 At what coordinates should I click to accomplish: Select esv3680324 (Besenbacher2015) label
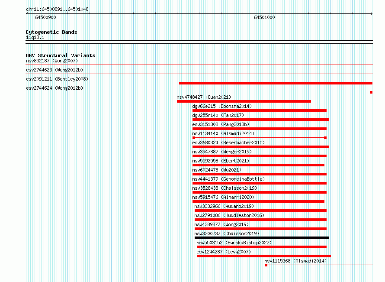tap(228, 143)
